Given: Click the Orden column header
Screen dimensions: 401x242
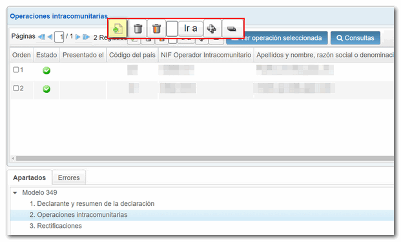Looking at the screenshot, I should pos(21,55).
